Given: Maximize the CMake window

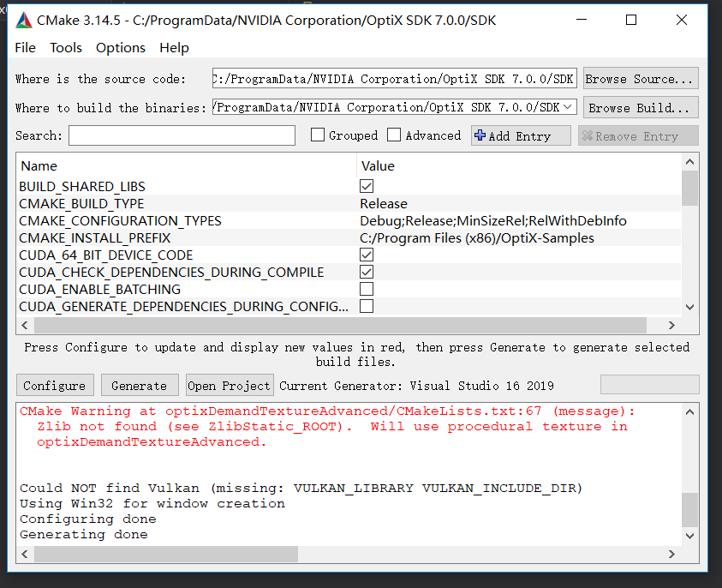Looking at the screenshot, I should coord(631,20).
